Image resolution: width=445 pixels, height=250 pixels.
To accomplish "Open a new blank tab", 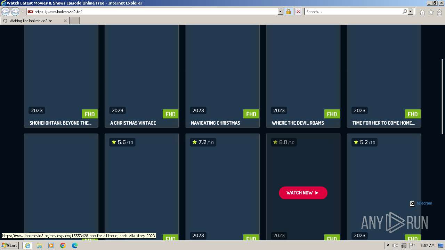I will coord(75,21).
